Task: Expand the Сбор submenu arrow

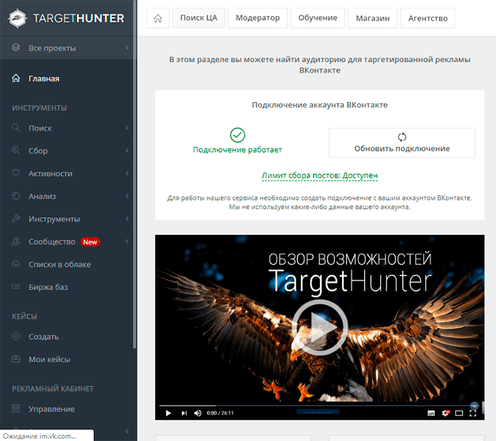Action: pyautogui.click(x=127, y=150)
